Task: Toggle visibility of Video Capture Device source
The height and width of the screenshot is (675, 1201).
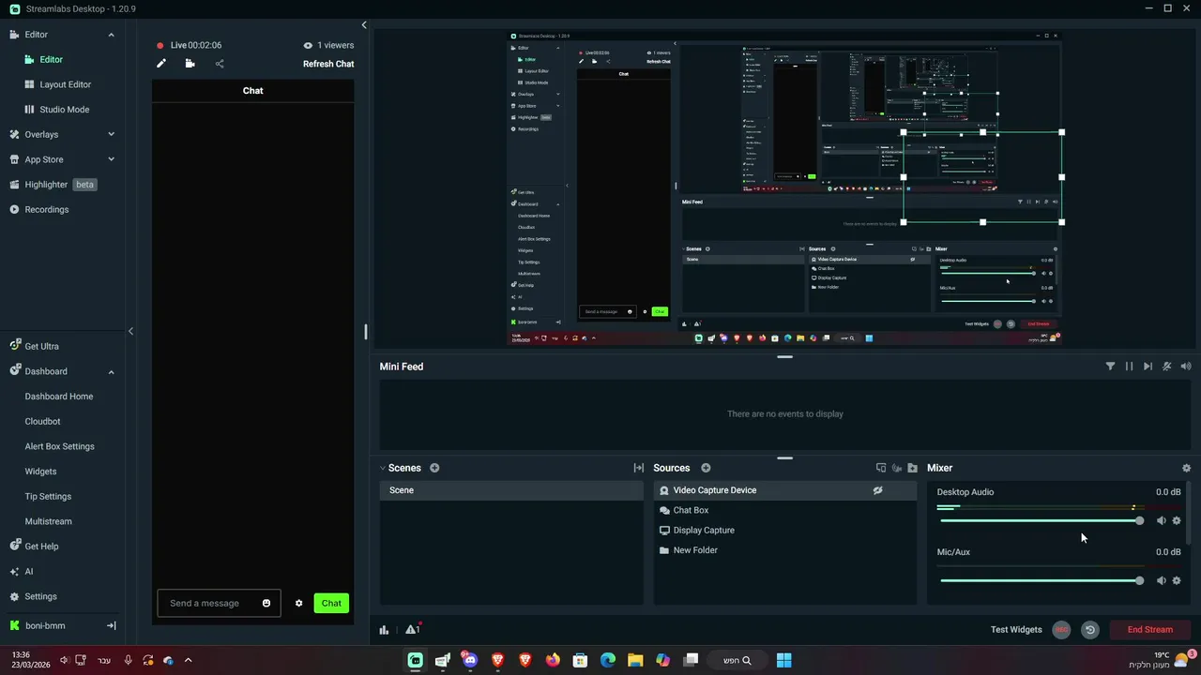Action: (877, 490)
